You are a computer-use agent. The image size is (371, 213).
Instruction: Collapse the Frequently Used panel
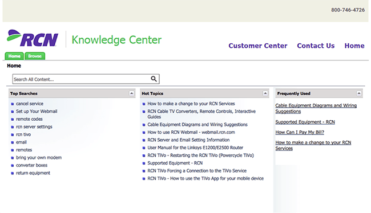359,93
